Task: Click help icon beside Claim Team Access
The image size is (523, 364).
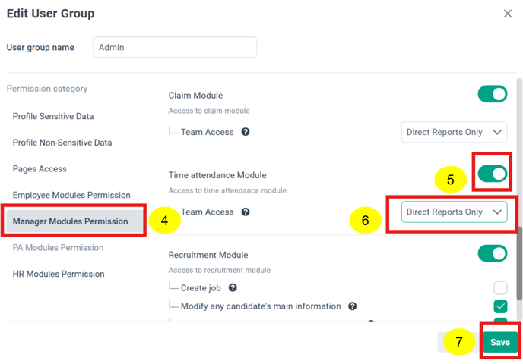Action: coord(246,132)
